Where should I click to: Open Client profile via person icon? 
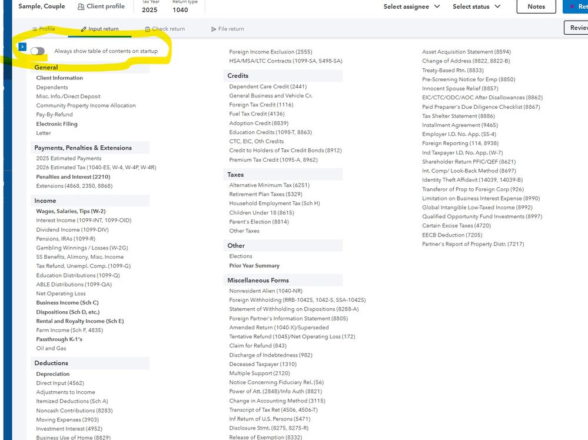[81, 6]
